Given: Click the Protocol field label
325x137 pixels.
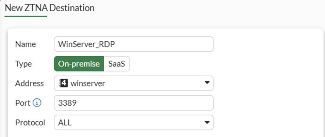Looking at the screenshot, I should point(30,122).
